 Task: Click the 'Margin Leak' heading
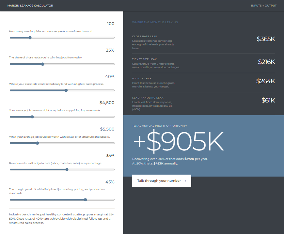coord(142,78)
